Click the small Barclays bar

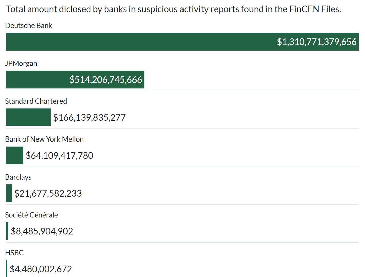click(x=9, y=193)
